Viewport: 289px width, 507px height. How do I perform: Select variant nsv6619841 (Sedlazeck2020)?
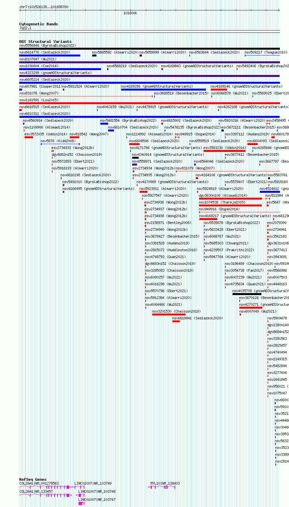point(197,318)
